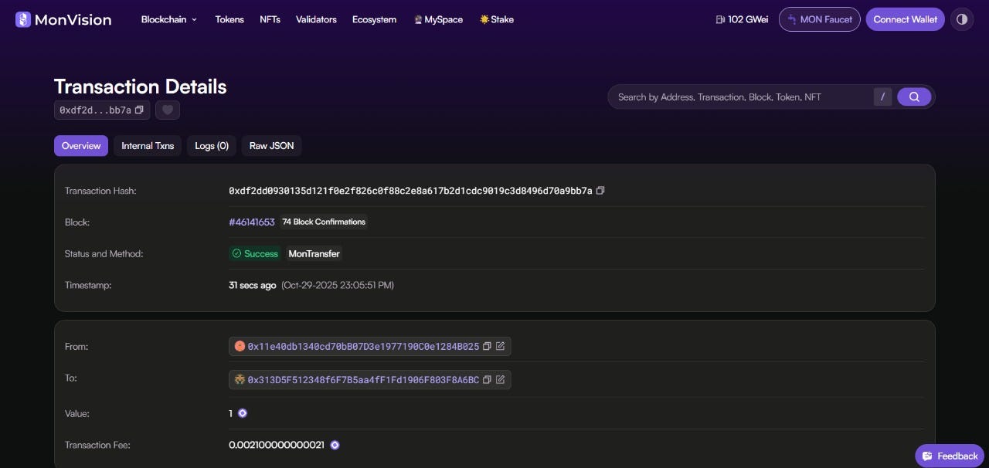Open block #46141653 link
The image size is (989, 468).
[252, 222]
